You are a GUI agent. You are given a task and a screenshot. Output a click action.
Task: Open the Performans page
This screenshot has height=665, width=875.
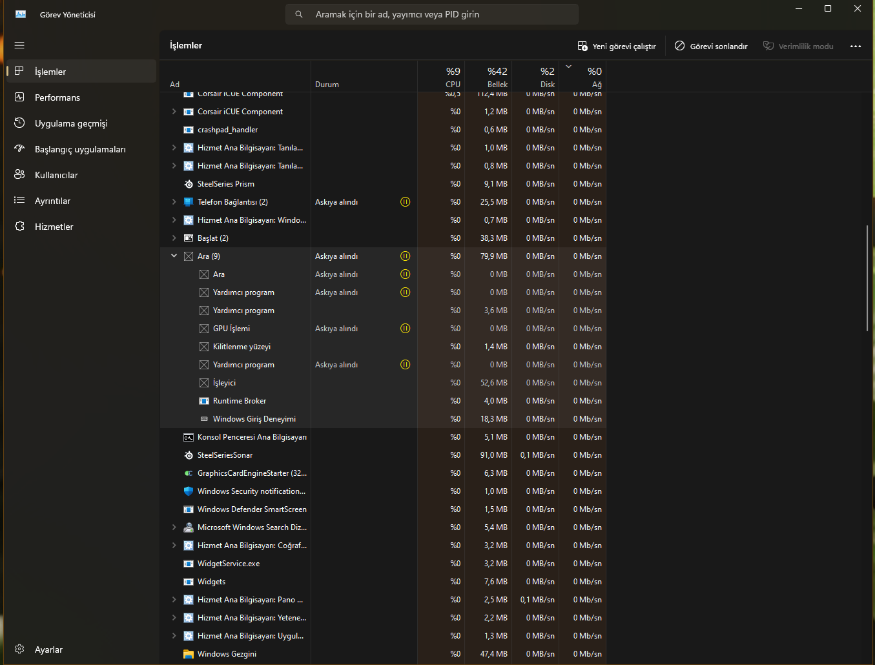81,97
